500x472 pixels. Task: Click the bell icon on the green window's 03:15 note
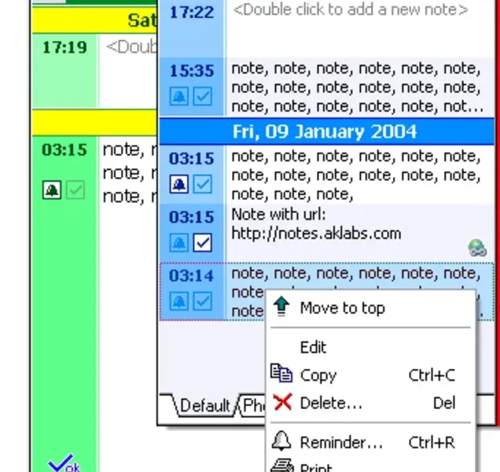52,190
